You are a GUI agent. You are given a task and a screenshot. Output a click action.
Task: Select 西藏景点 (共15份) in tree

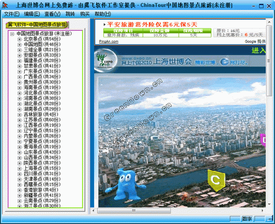[x=42, y=184]
